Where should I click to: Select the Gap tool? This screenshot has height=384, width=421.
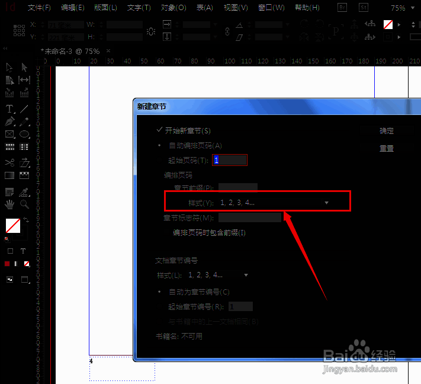(24, 80)
